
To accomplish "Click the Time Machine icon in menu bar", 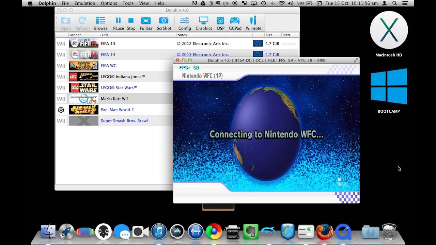I will 263,3.
